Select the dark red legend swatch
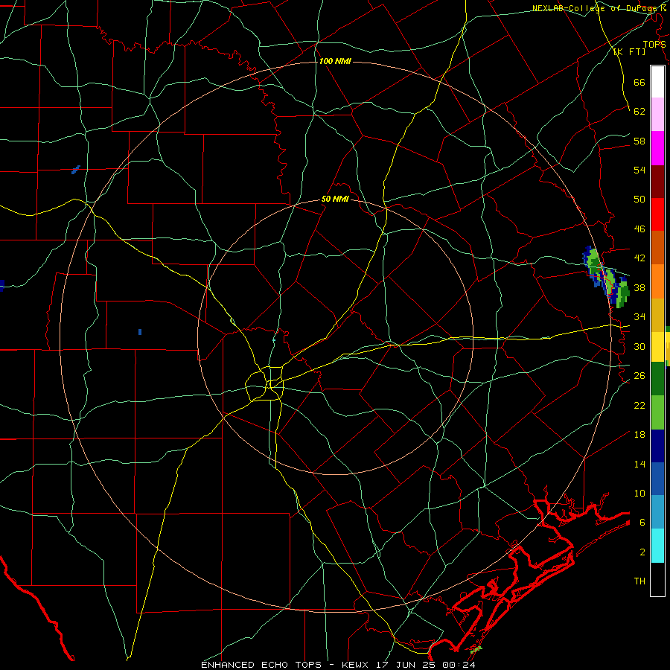670x670 pixels. coord(657,182)
